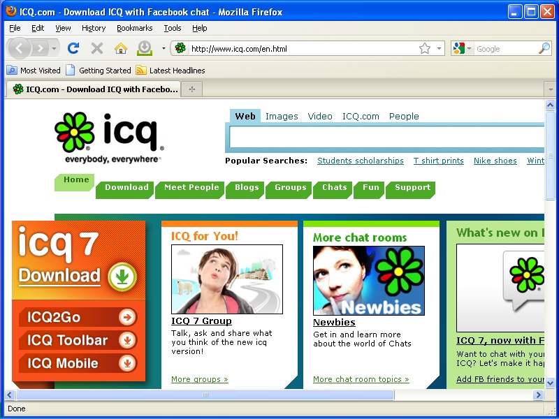Open the Bookmarks menu

[134, 28]
